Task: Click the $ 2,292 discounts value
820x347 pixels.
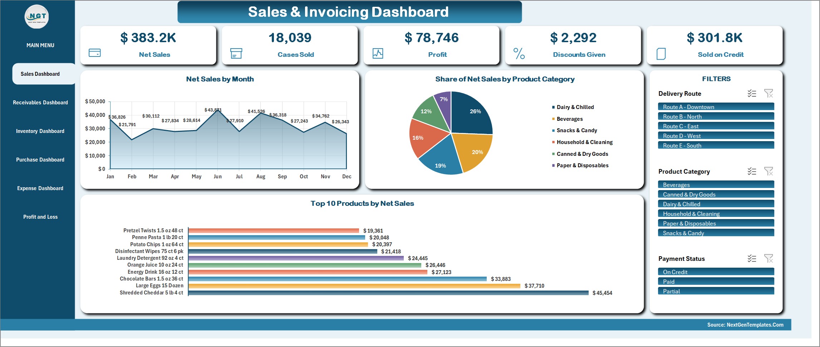Action: click(x=573, y=38)
